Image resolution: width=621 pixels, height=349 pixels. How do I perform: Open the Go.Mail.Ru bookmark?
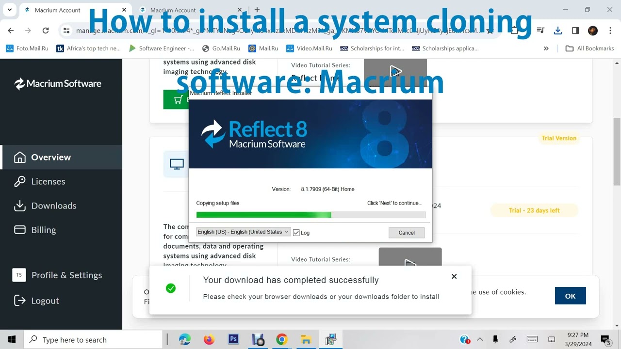[x=221, y=48]
